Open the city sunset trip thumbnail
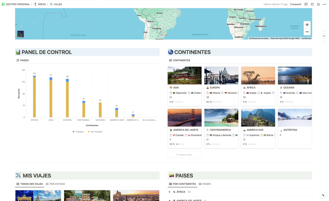Screen dimensions: 329x201 (136, 195)
